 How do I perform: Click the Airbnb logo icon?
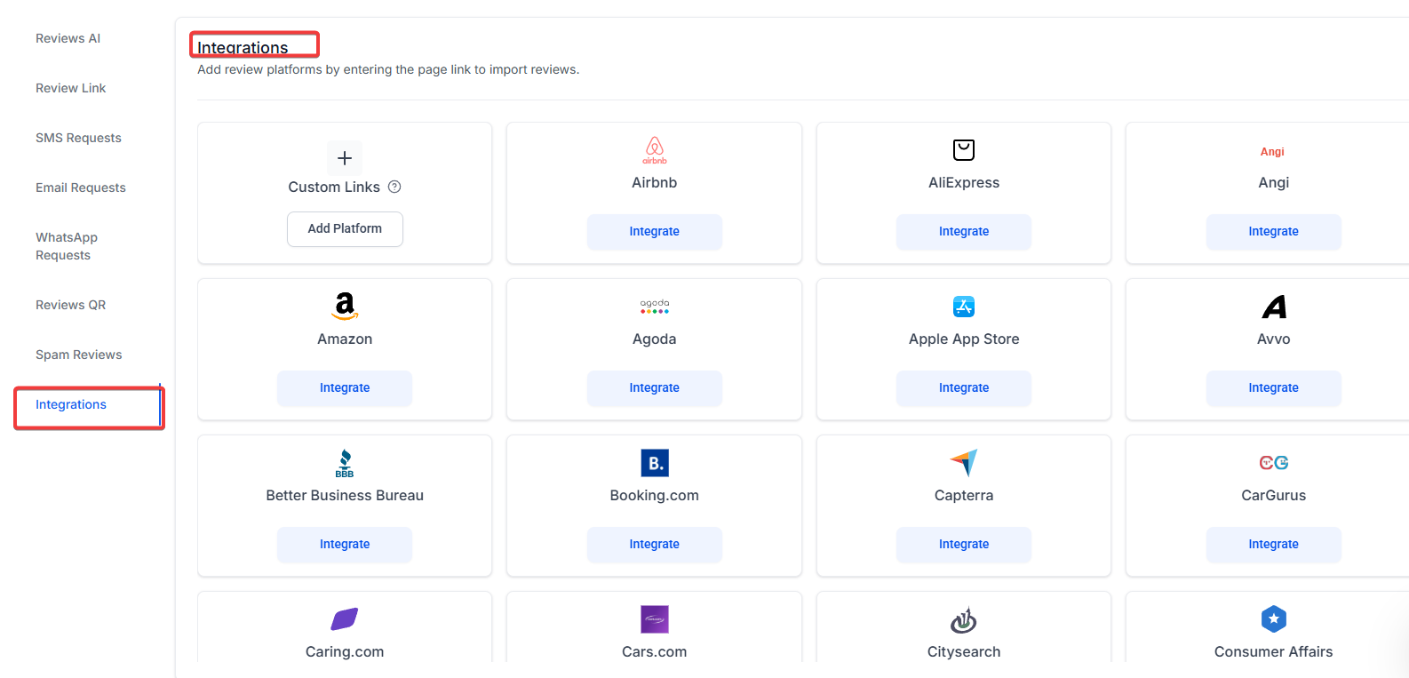pos(655,150)
